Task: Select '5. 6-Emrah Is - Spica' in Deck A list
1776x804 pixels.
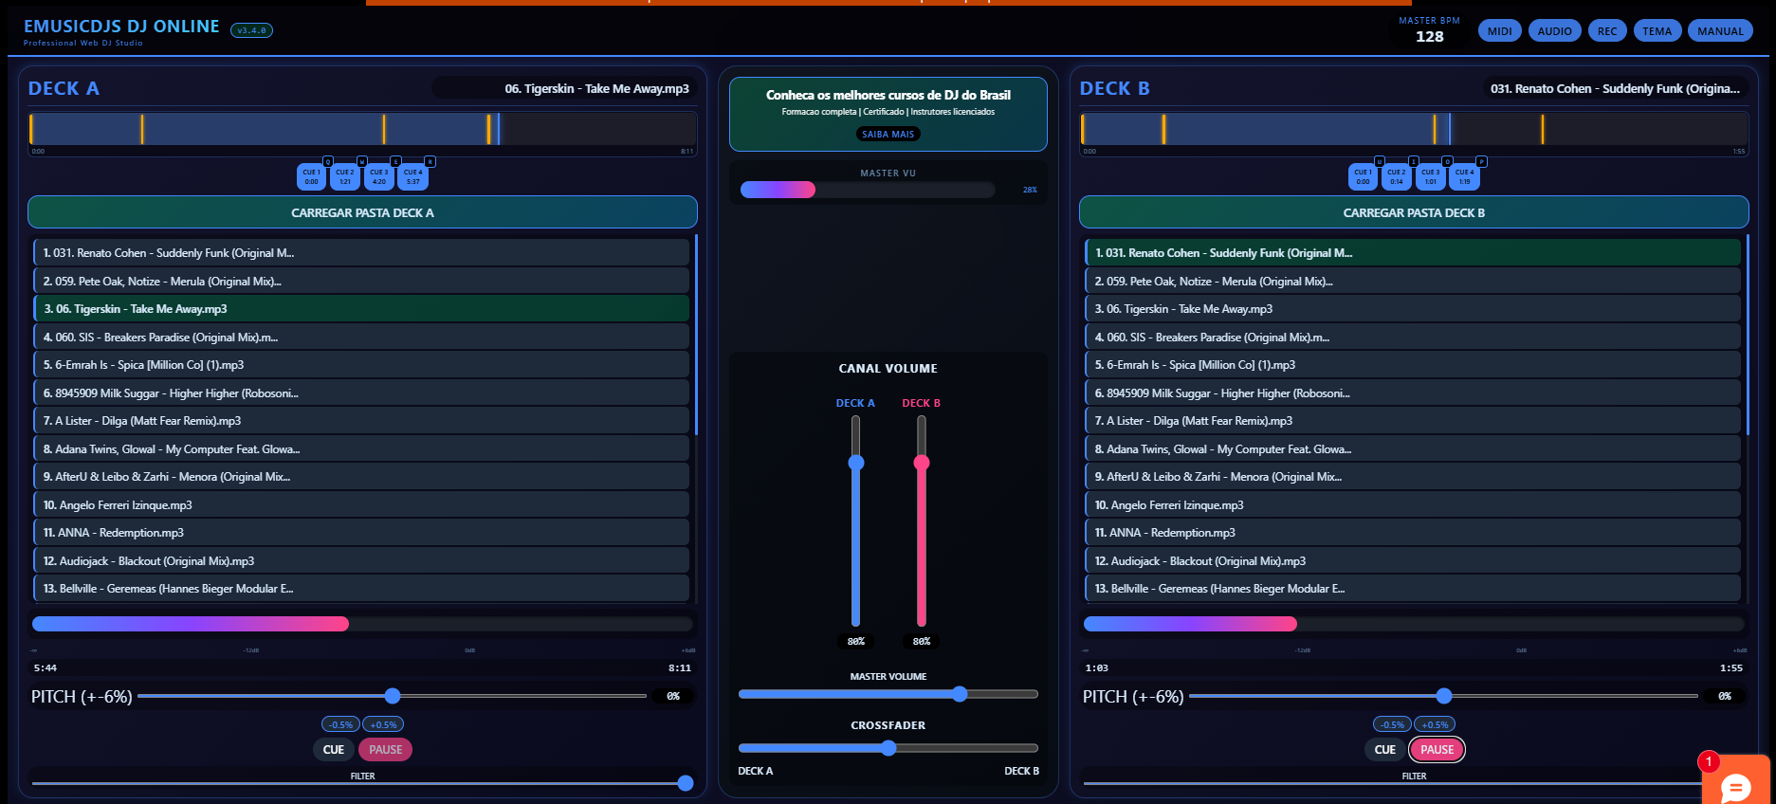Action: click(x=360, y=365)
